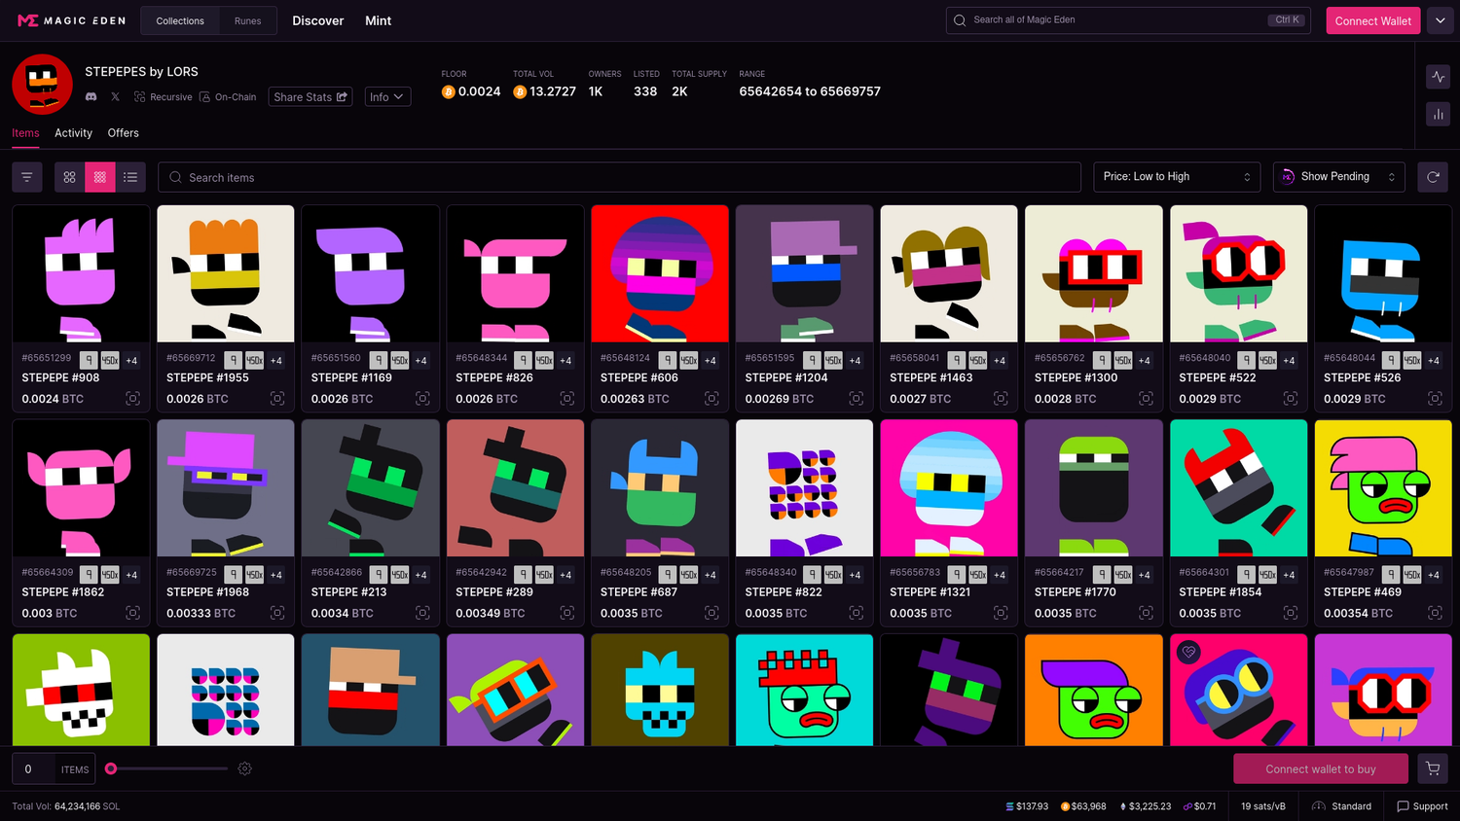The height and width of the screenshot is (821, 1460).
Task: Click the STEPEPES collection avatar
Action: point(42,85)
